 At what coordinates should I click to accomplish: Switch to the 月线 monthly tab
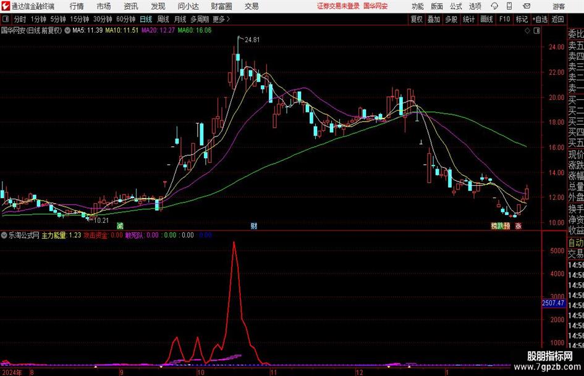pos(180,19)
